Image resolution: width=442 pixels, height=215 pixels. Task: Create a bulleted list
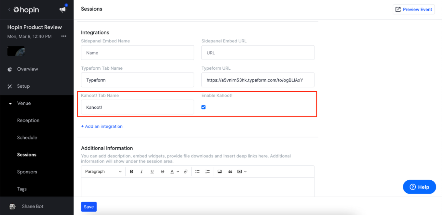click(197, 172)
